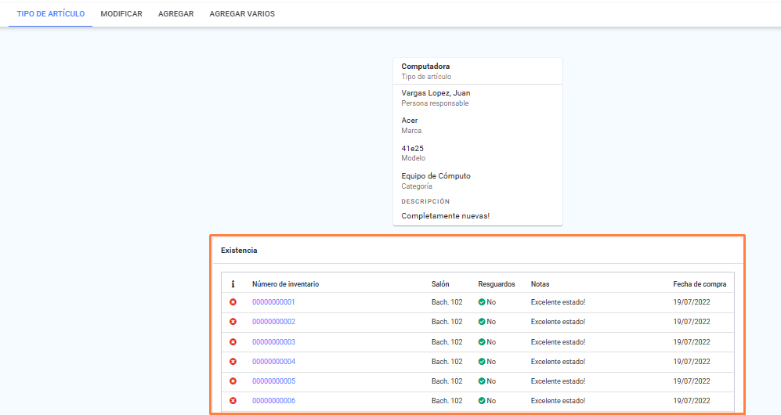Click Excelente estado! note in row 00000000002

tap(558, 322)
